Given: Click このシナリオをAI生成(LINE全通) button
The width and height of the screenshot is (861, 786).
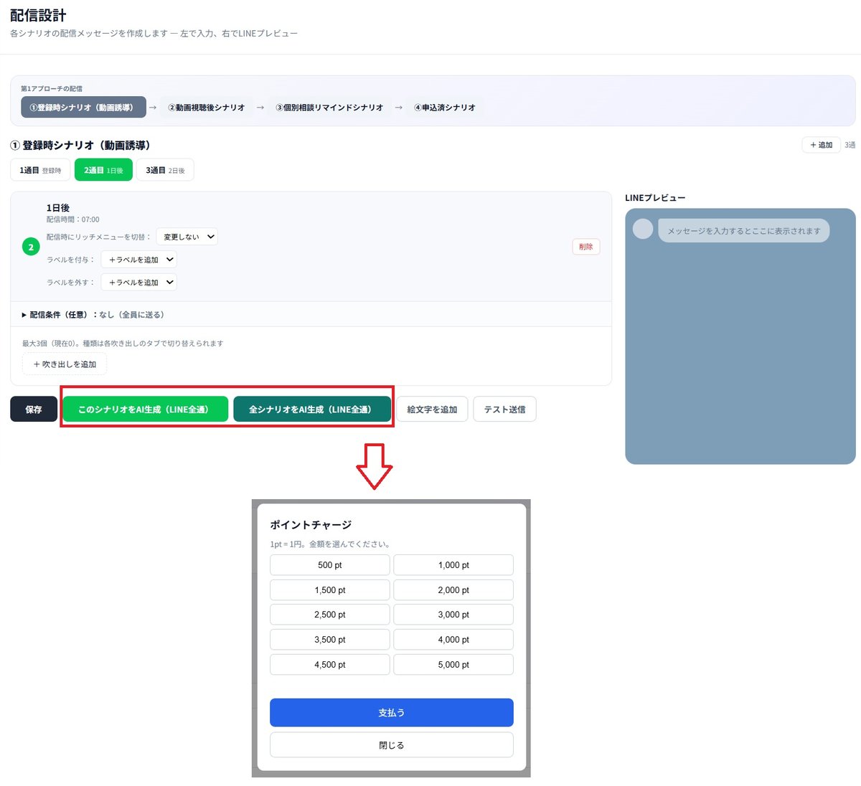Looking at the screenshot, I should pyautogui.click(x=145, y=409).
